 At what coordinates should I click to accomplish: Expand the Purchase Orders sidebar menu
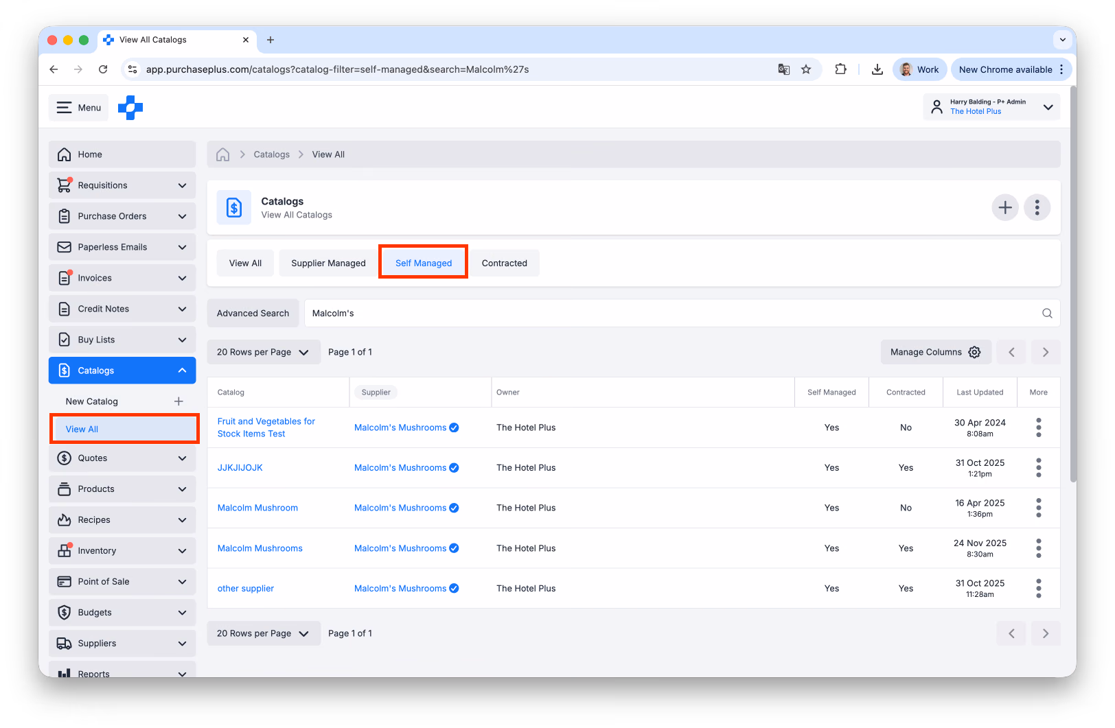tap(122, 216)
